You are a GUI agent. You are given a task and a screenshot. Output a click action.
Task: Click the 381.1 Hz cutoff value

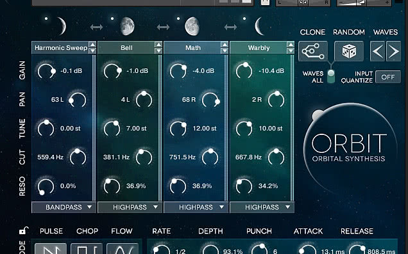click(116, 157)
